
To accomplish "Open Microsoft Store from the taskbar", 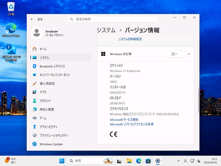I will pyautogui.click(x=148, y=161).
